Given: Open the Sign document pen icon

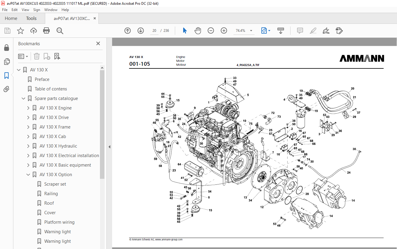Looking at the screenshot, I should click(326, 31).
